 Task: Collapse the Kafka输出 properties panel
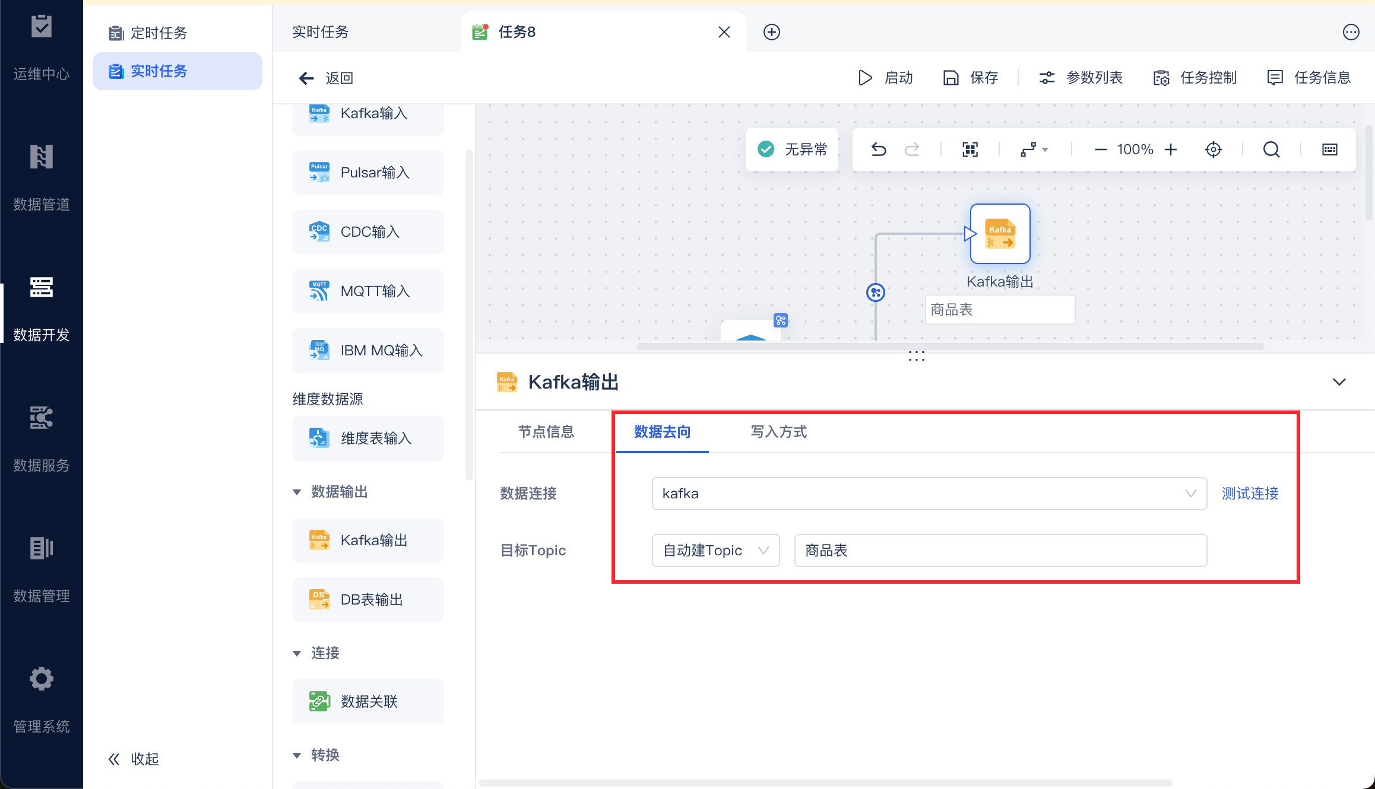click(x=1339, y=382)
